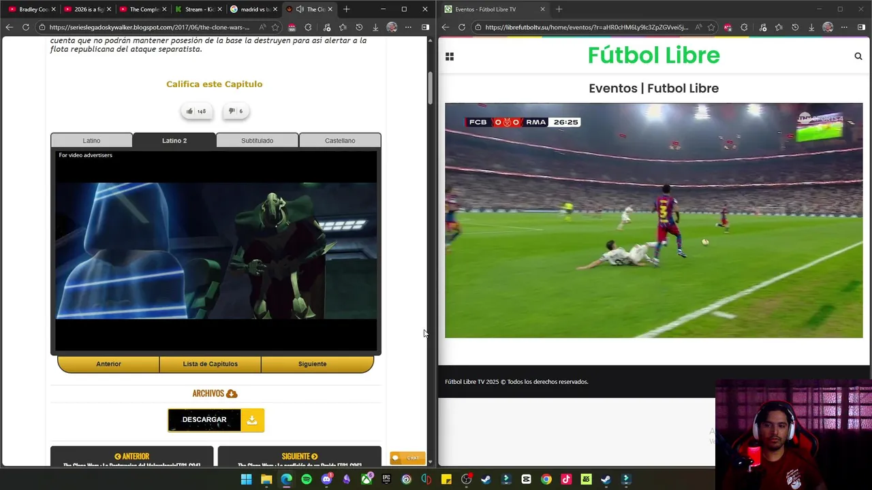This screenshot has height=490, width=872.
Task: Open profile avatar in Fútbol Libre window
Action: [x=828, y=27]
